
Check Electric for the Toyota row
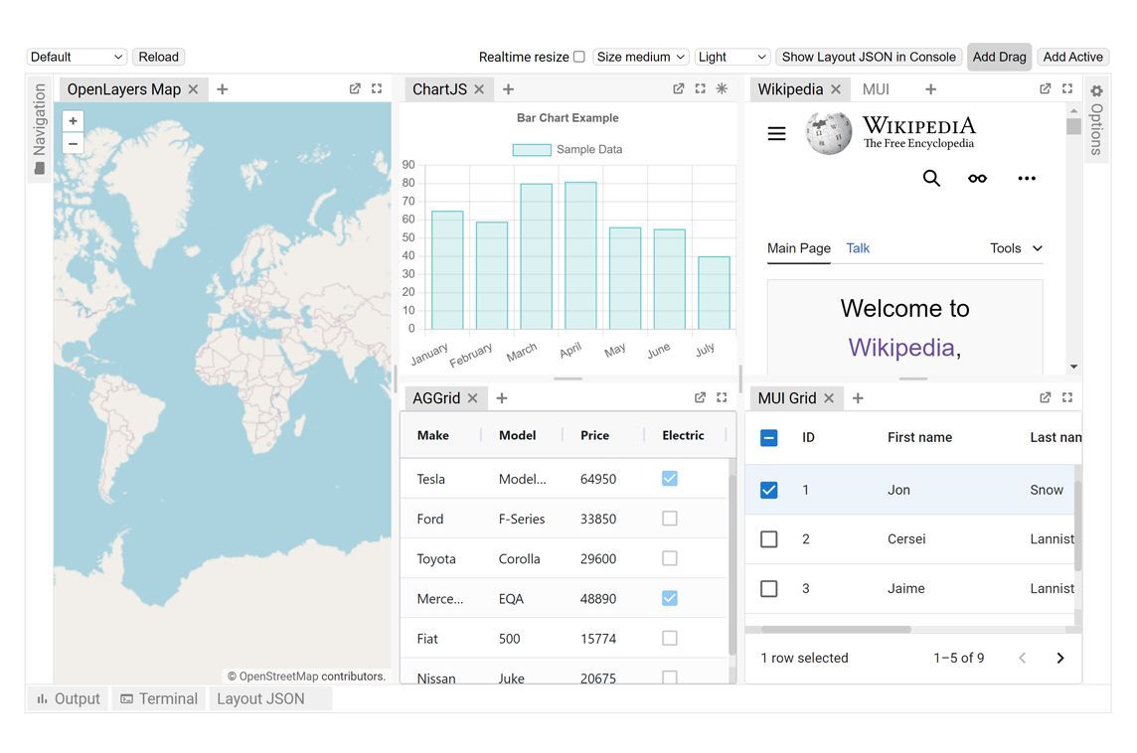669,558
